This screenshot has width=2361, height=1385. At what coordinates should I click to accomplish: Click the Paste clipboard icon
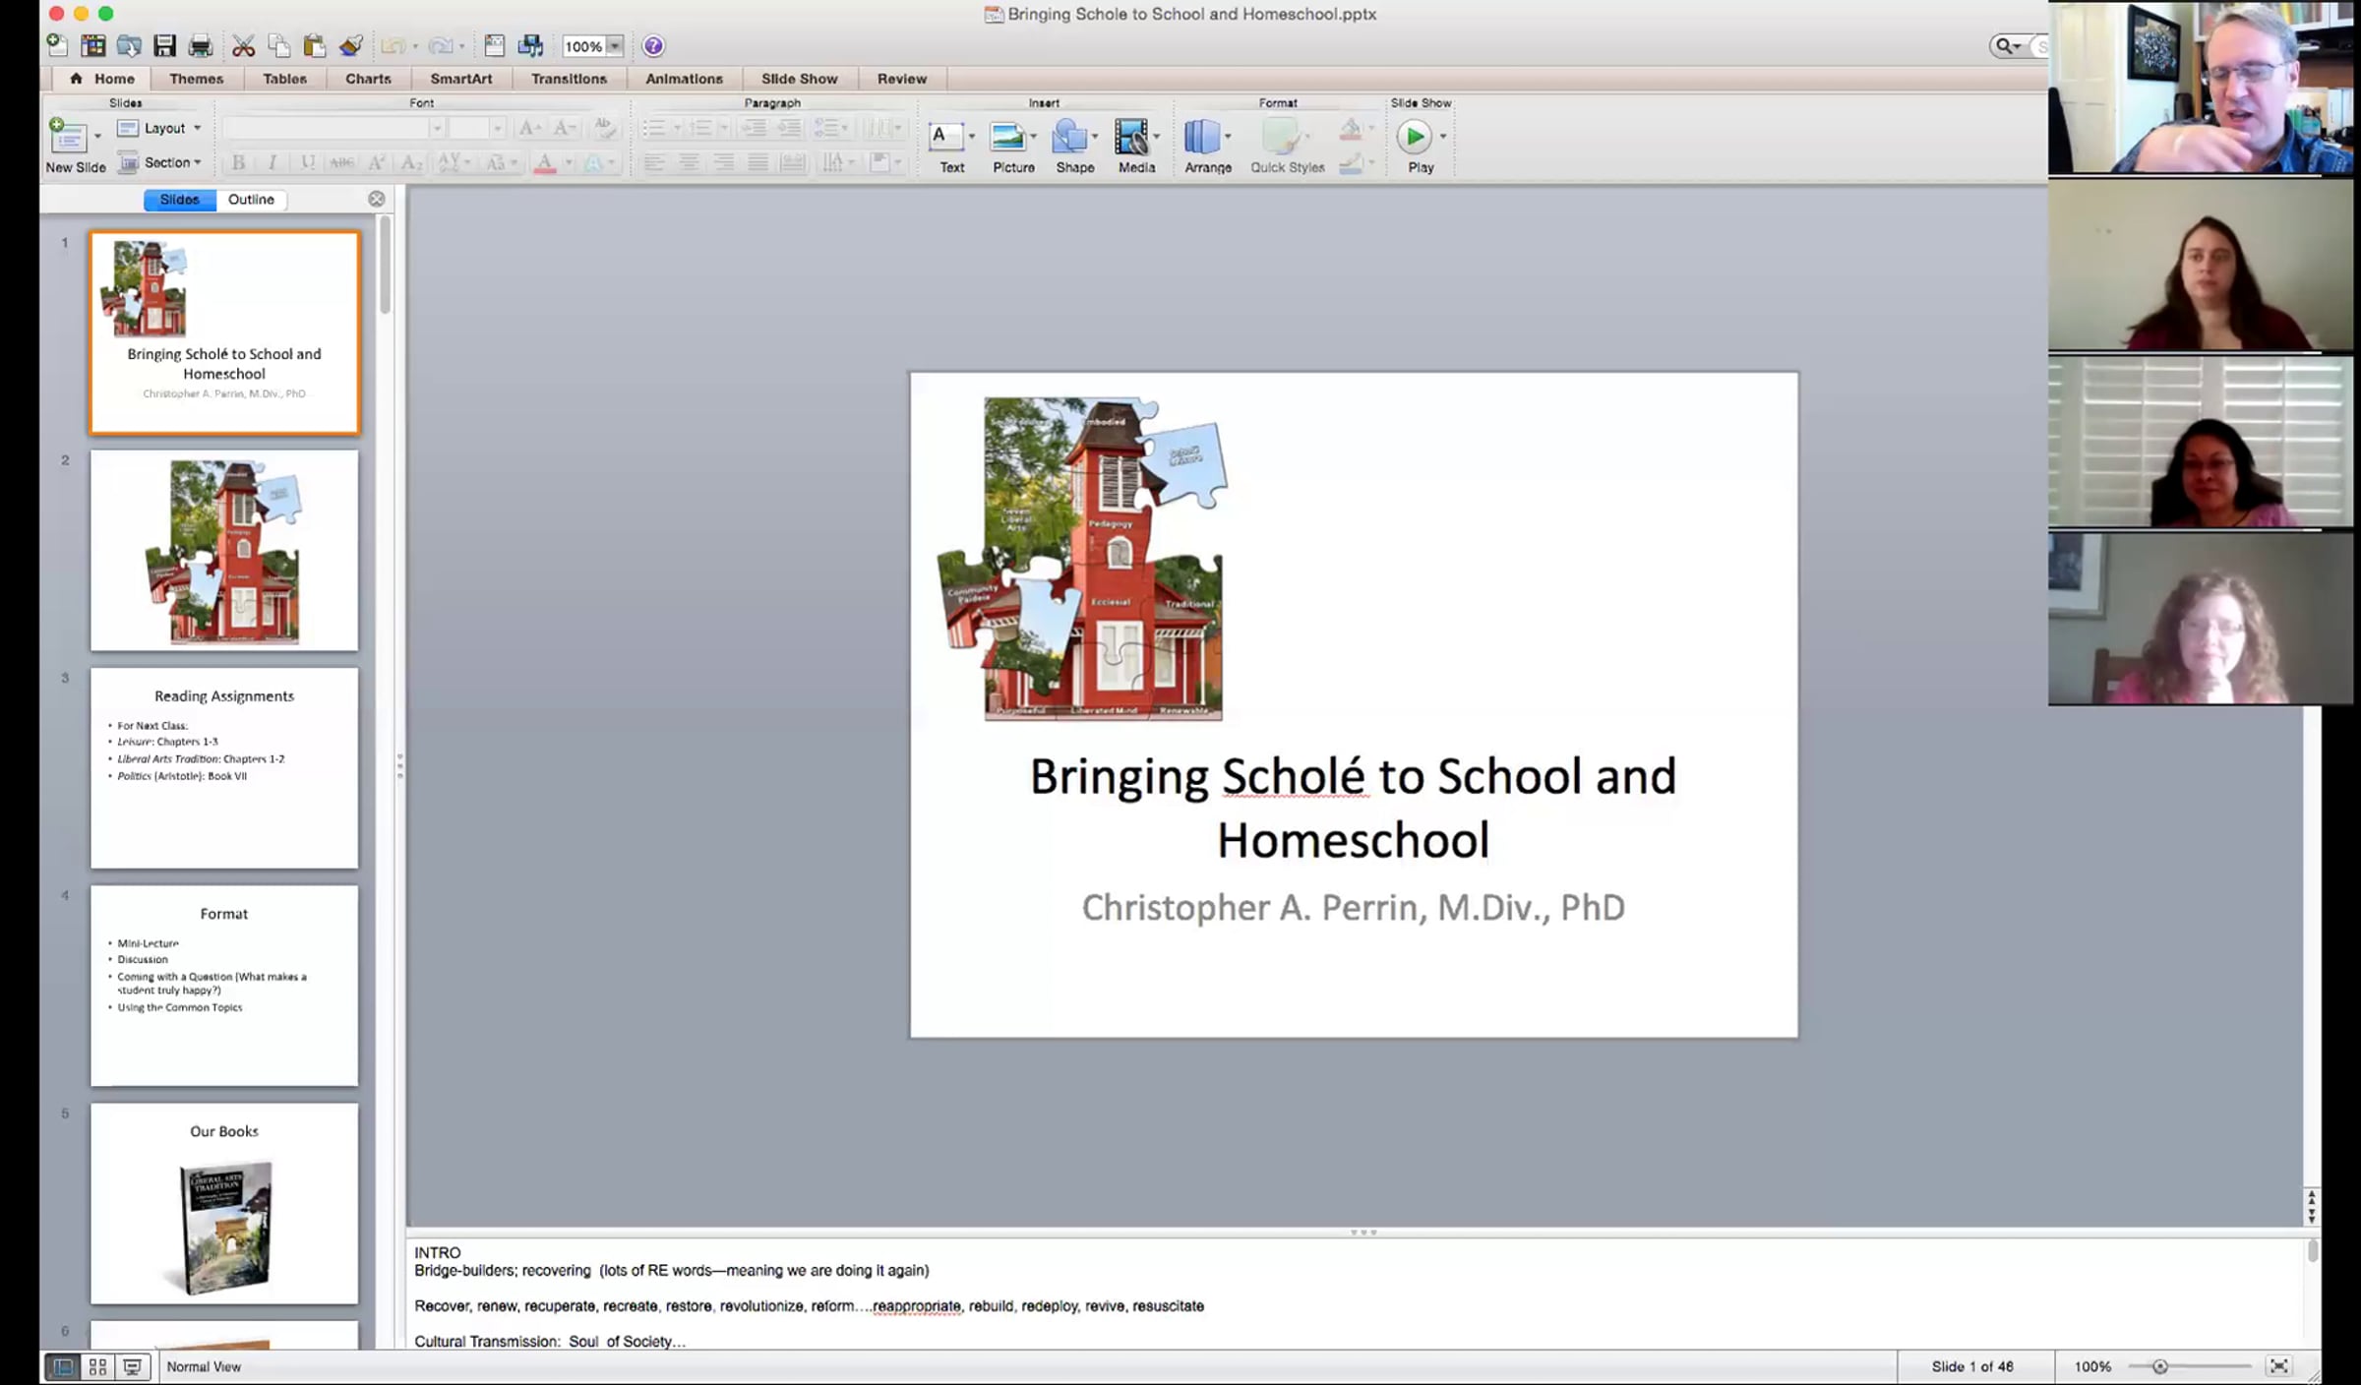tap(315, 45)
